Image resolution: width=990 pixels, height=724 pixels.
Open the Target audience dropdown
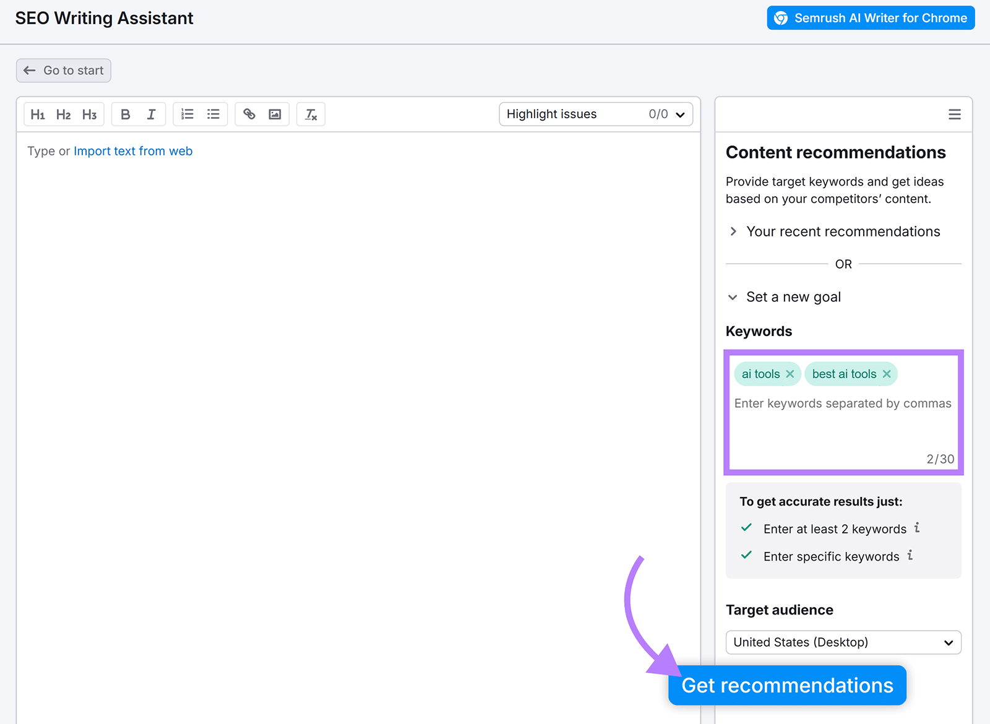click(843, 642)
